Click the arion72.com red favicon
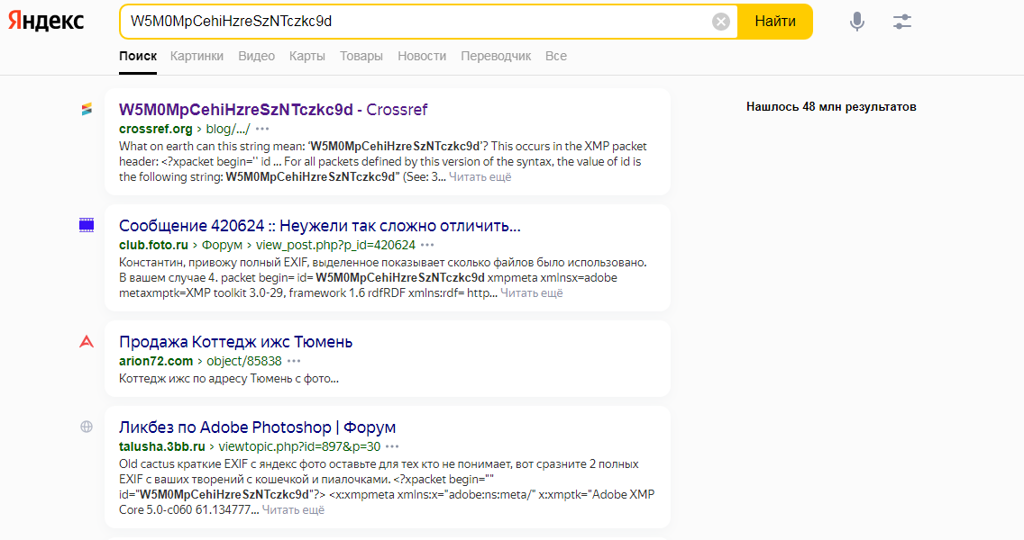The image size is (1024, 540). tap(87, 341)
